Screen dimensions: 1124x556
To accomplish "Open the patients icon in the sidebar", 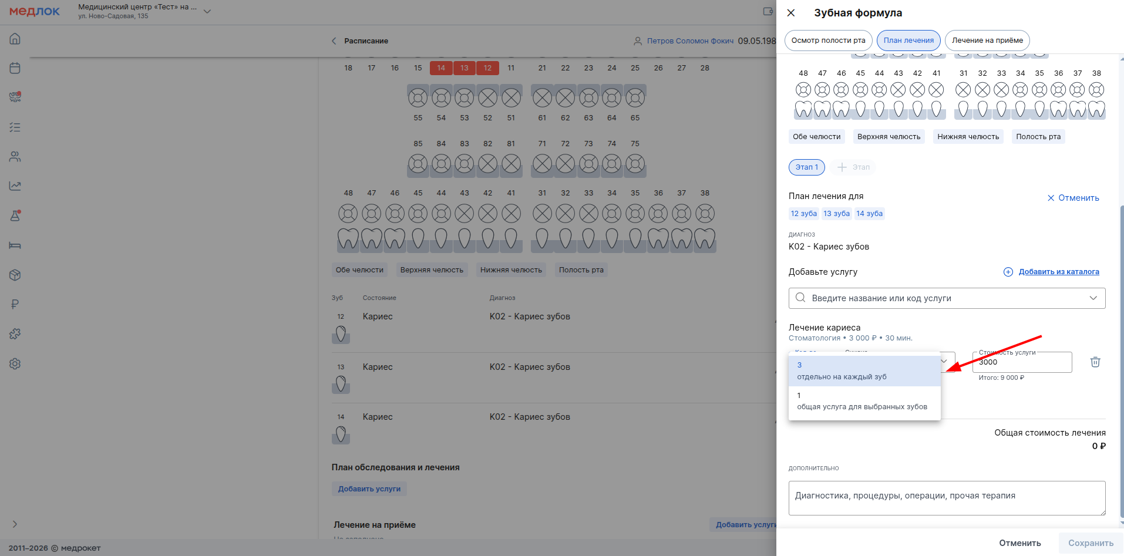I will pyautogui.click(x=15, y=157).
